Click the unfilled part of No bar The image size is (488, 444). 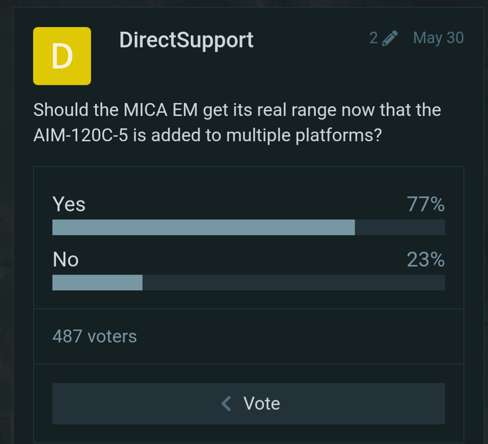(294, 283)
